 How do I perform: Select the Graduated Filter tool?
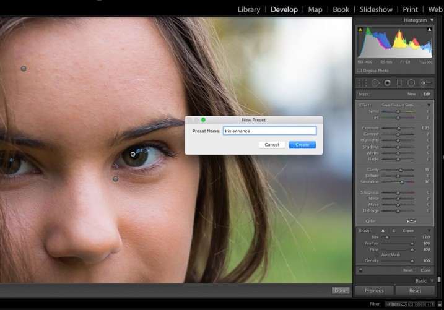399,83
